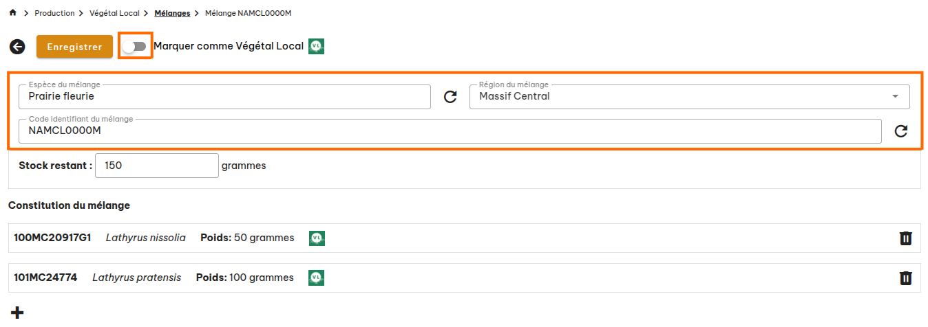Click VL badge on Lathyrus pratensis row
928x327 pixels.
click(x=317, y=278)
